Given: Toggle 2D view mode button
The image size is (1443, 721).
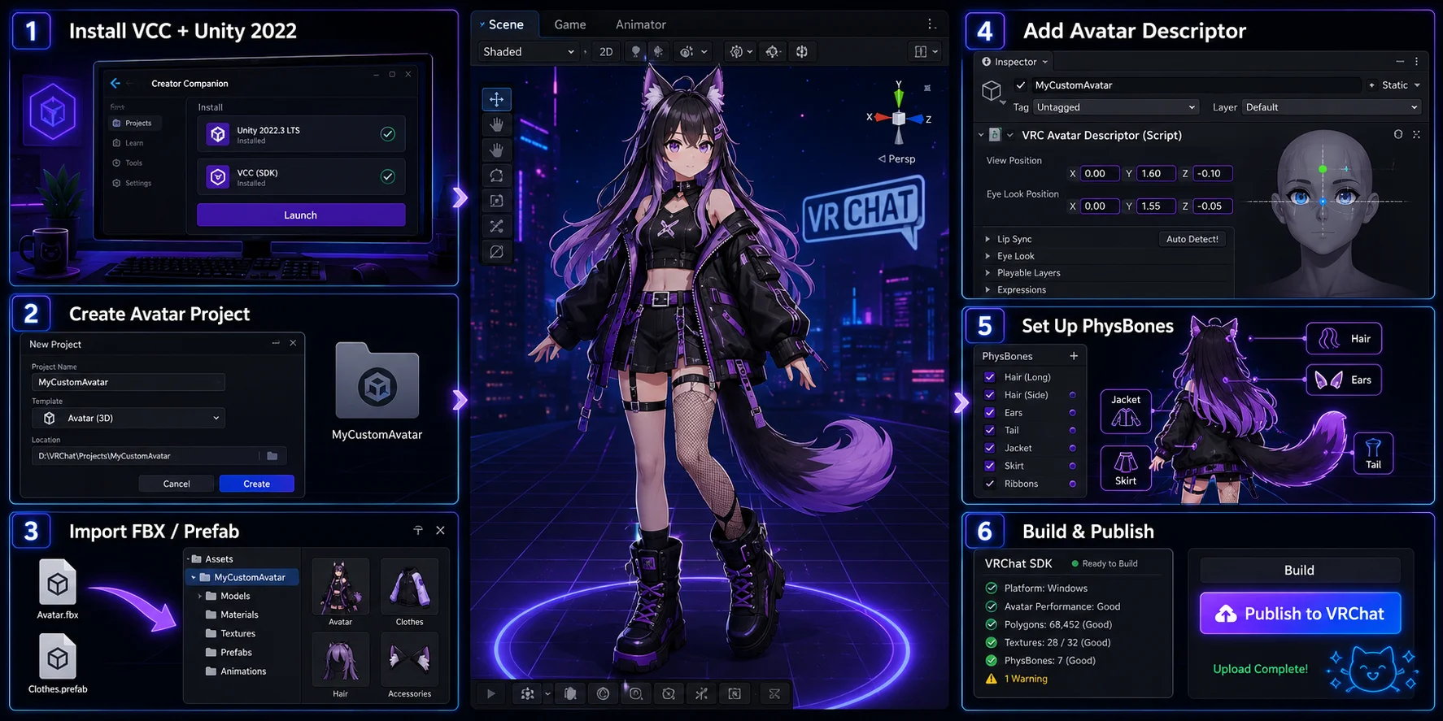Looking at the screenshot, I should coord(606,51).
